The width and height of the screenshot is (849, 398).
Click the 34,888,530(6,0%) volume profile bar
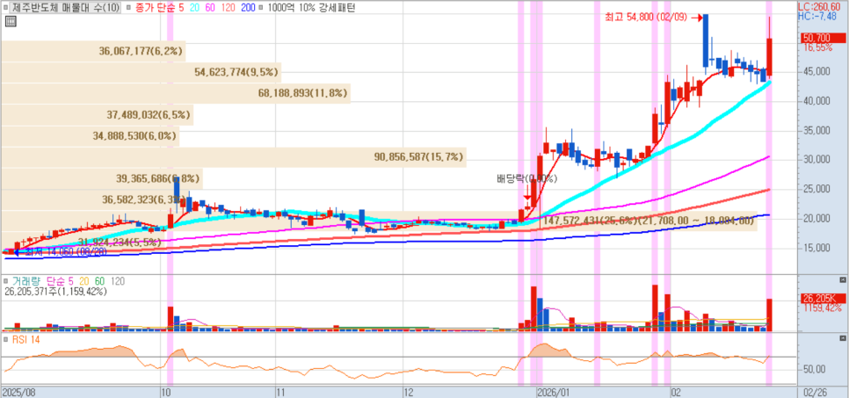[x=90, y=136]
